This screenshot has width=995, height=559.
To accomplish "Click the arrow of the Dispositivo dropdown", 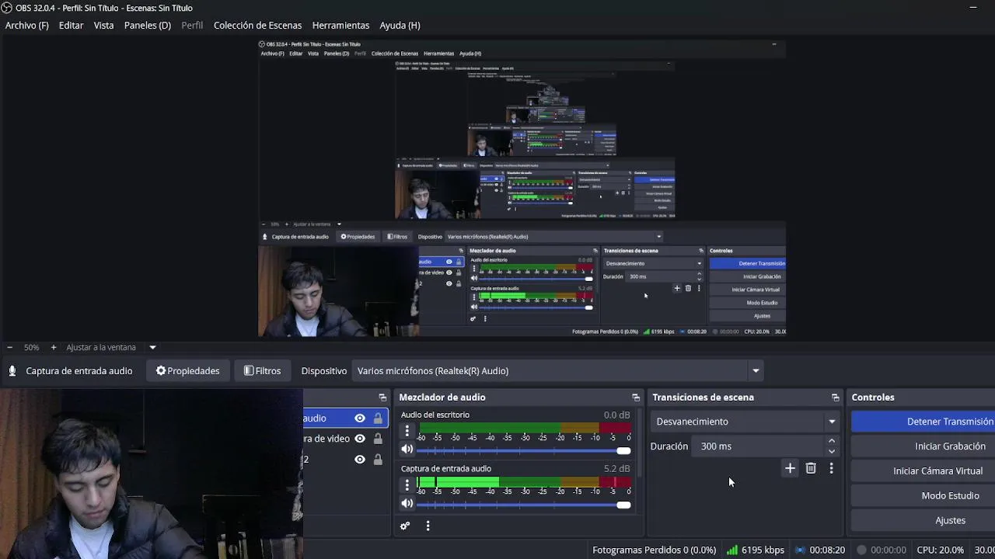I will (x=756, y=371).
